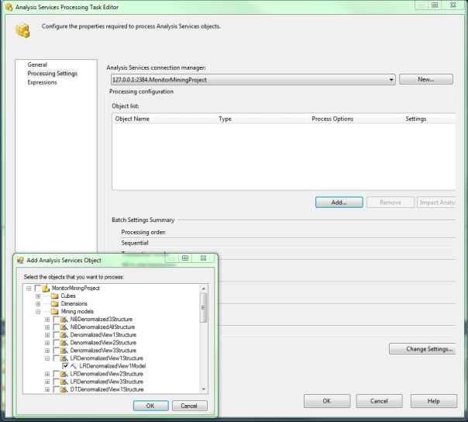Expand the NBDenormalizedAllStructure node
Screen dimensions: 468x422
point(47,327)
